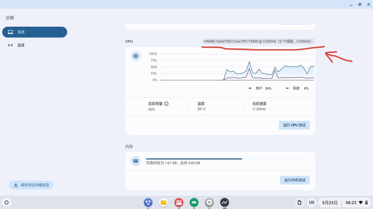Click the Wi-Fi status icon in tray

361,202
